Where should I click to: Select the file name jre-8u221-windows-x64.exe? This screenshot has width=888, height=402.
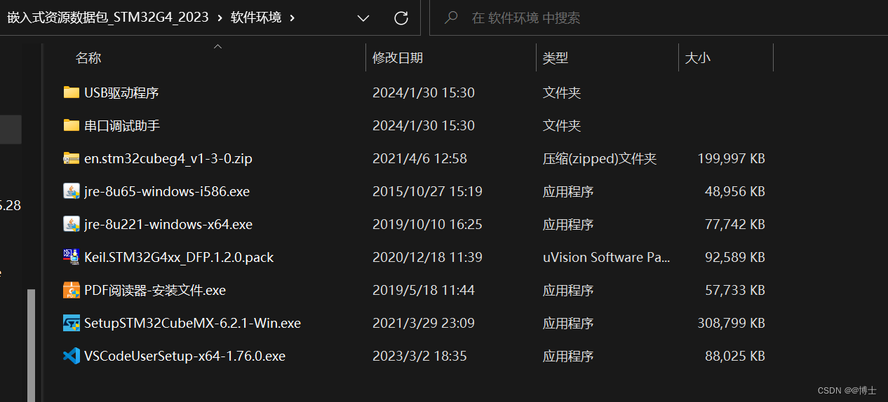(168, 224)
